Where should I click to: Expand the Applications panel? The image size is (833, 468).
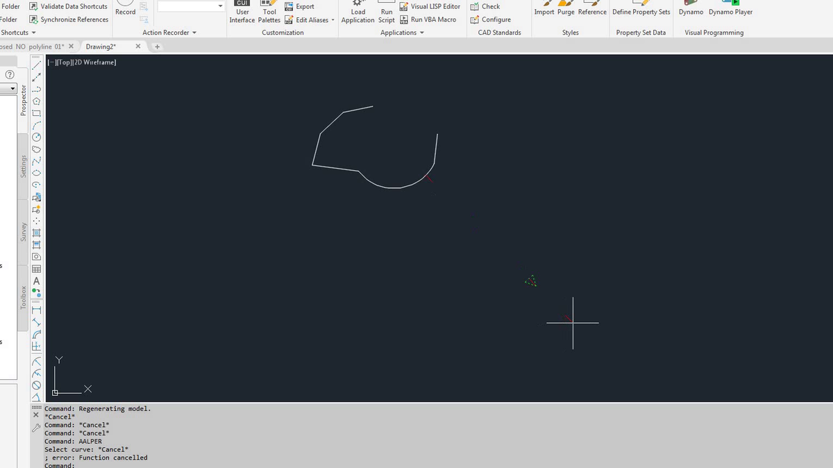tap(402, 33)
